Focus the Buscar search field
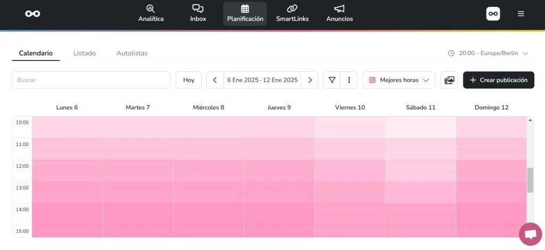 point(91,80)
